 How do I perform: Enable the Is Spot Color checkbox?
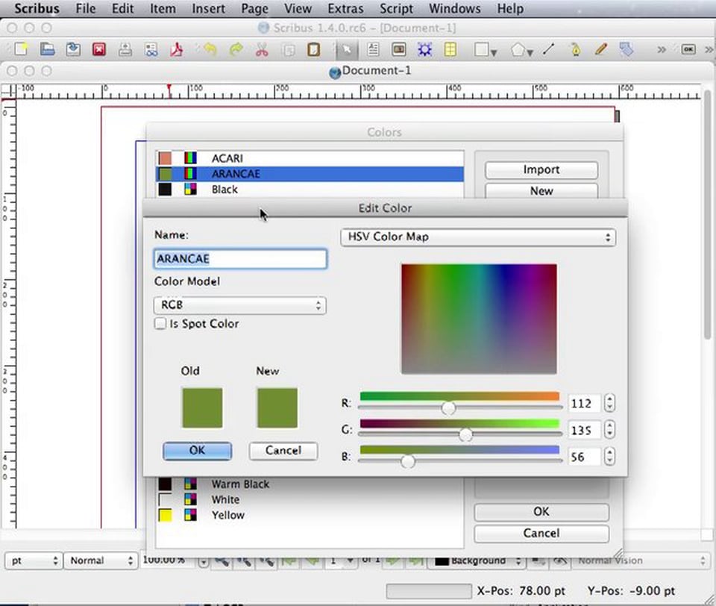[x=160, y=324]
